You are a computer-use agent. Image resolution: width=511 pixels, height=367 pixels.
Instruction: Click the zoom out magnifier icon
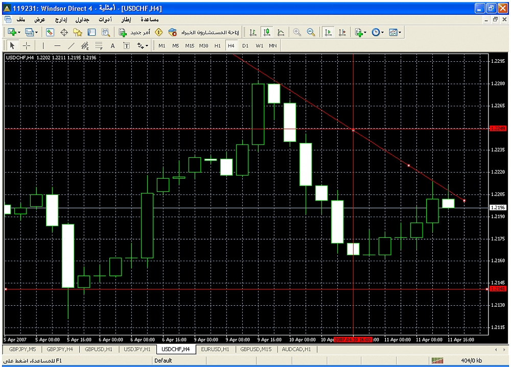click(x=311, y=32)
